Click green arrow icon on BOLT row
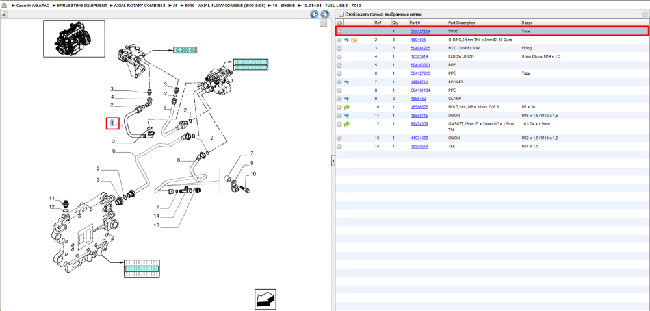Viewport: 650px width, 311px height. (x=346, y=107)
